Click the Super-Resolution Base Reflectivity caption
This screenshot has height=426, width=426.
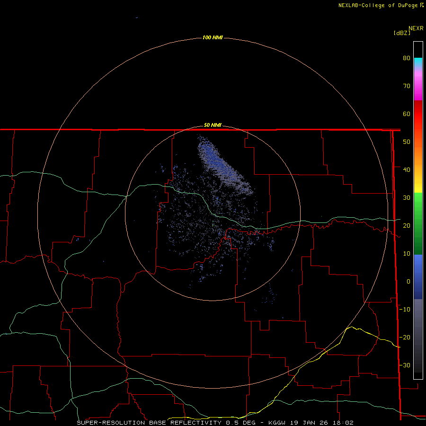pos(215,423)
